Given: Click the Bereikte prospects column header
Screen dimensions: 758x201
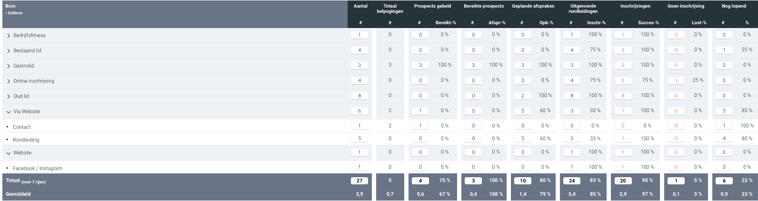Looking at the screenshot, I should tap(484, 6).
